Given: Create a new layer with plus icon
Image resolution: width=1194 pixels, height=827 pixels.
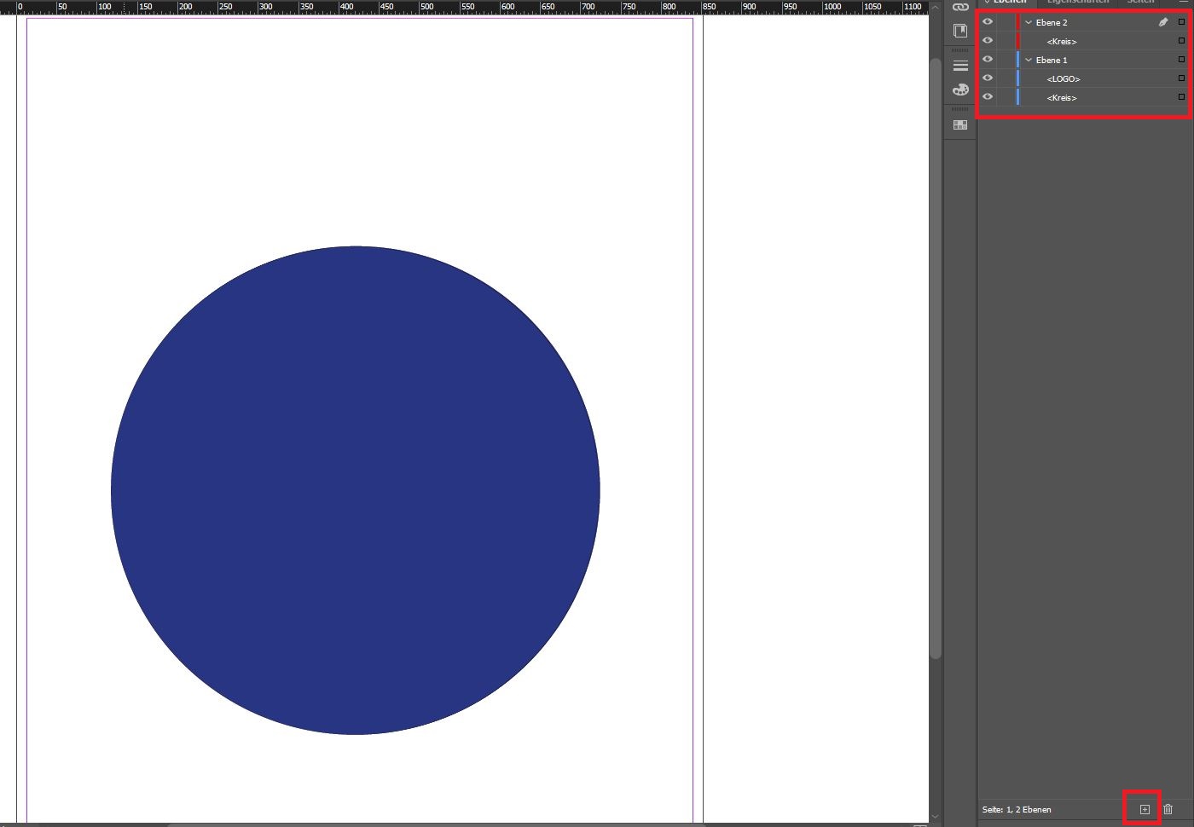Looking at the screenshot, I should [1145, 809].
